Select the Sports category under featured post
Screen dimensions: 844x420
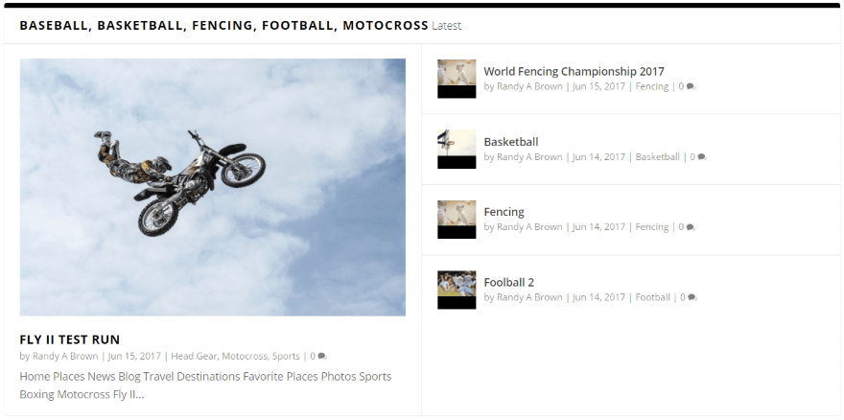[285, 357]
